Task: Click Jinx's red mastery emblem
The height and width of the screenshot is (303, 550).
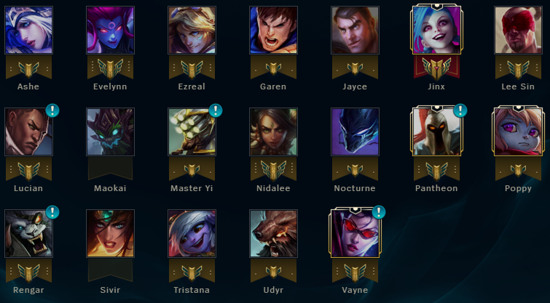Action: pos(436,68)
